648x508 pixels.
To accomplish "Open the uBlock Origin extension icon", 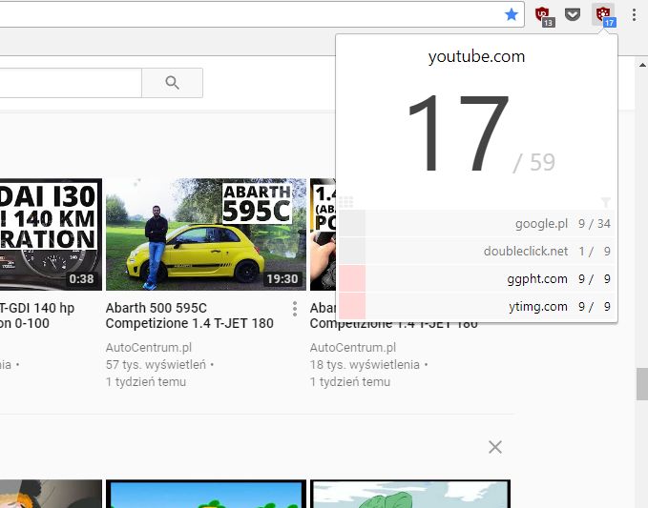I will [544, 16].
